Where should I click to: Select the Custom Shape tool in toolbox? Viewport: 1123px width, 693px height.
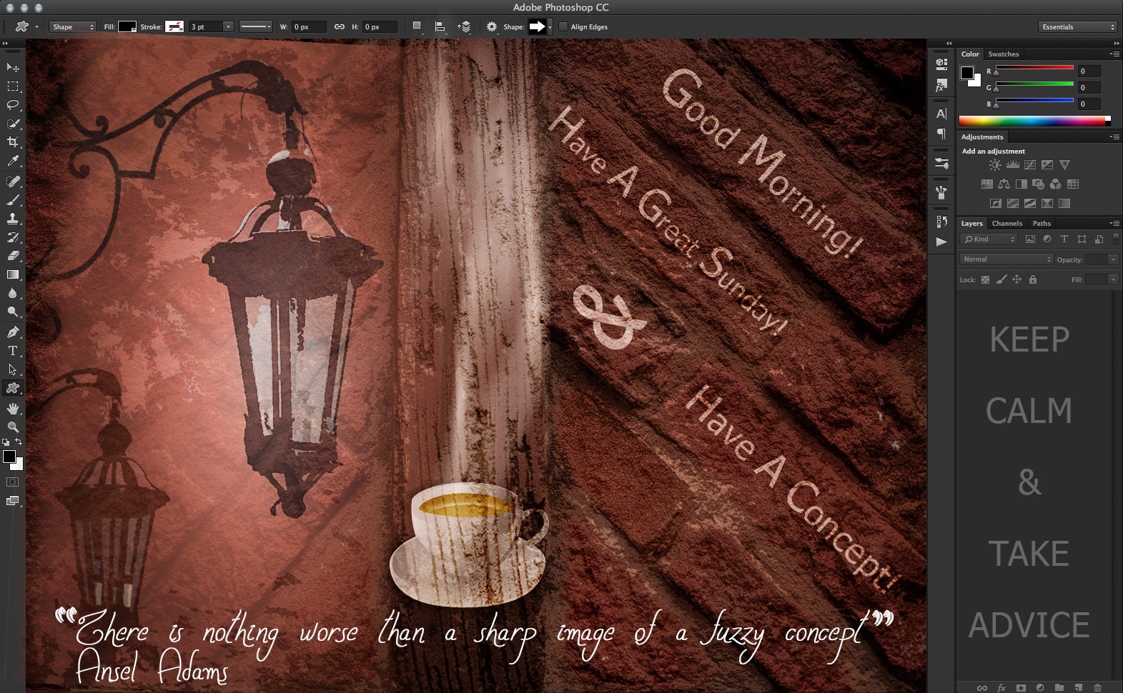(x=12, y=388)
